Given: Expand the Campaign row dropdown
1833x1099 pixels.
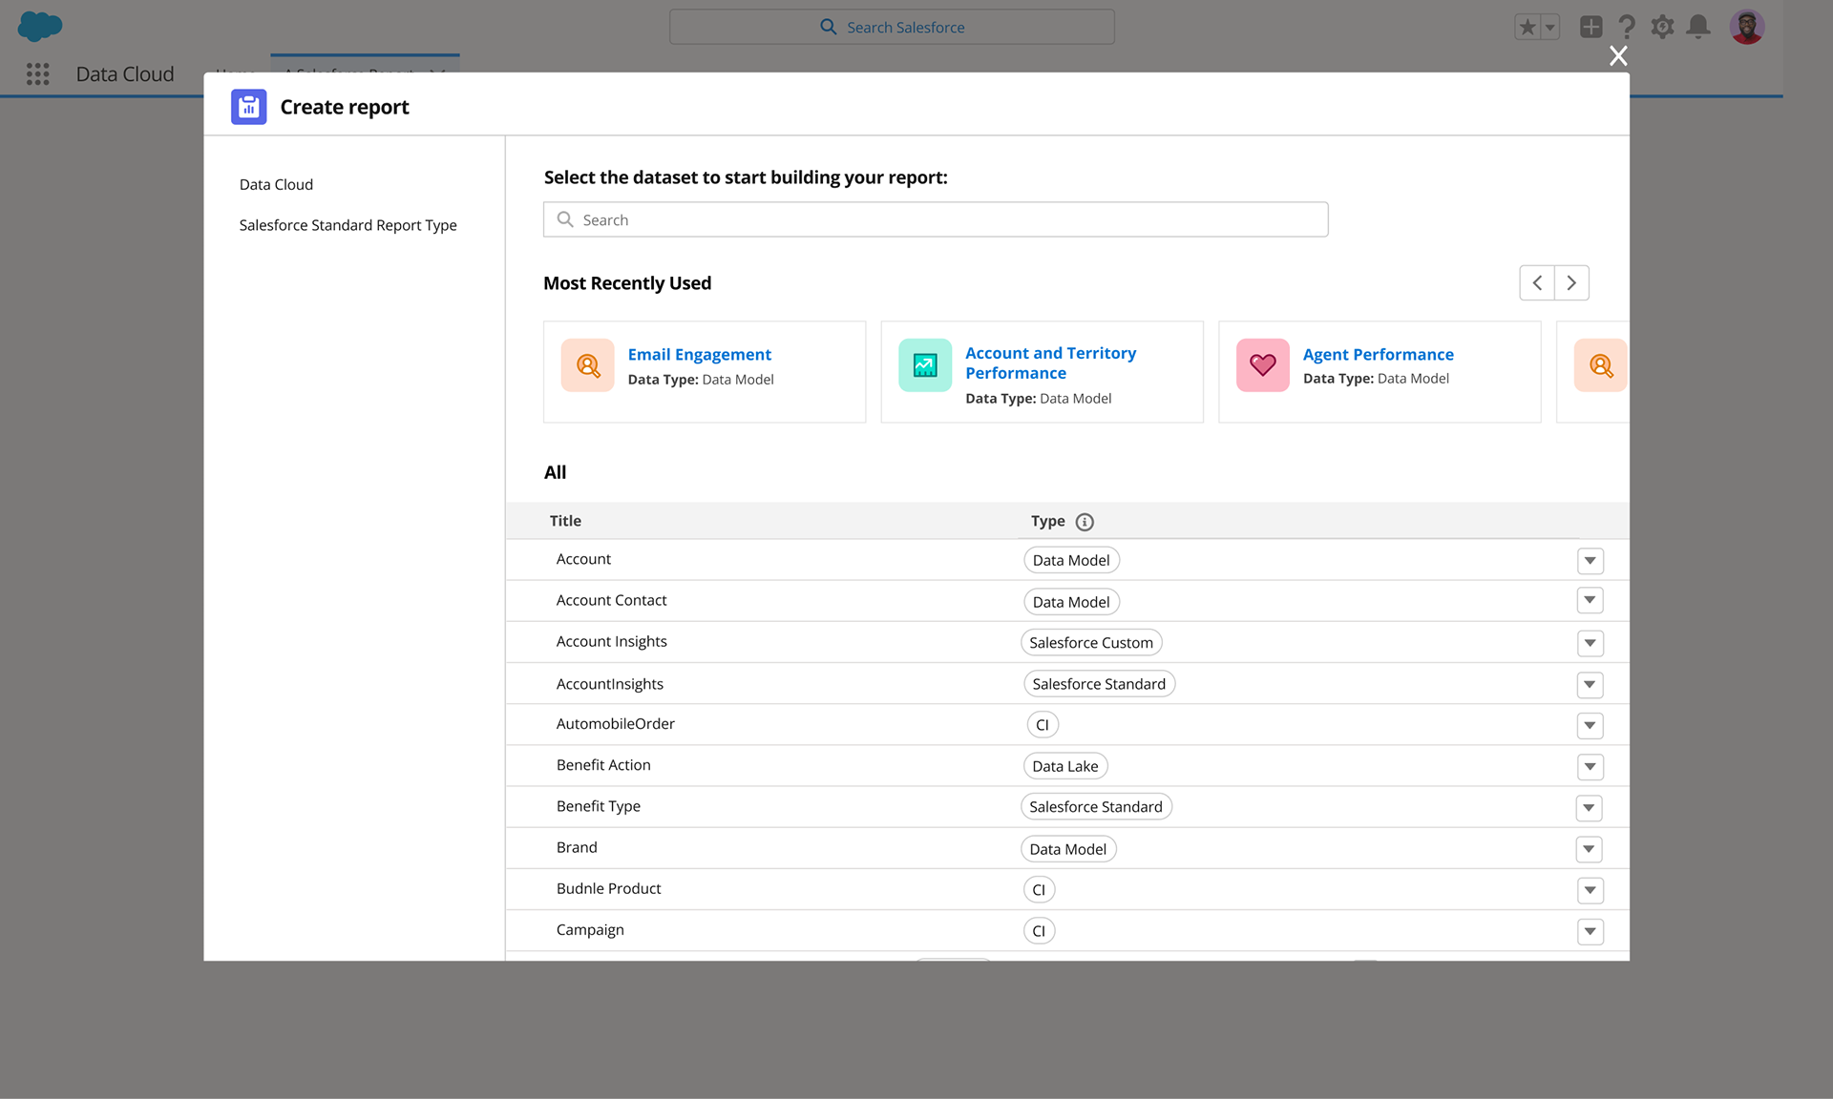Looking at the screenshot, I should pos(1590,932).
